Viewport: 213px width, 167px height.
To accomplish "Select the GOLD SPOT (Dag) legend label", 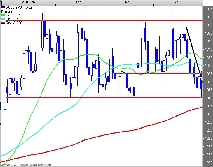I will coord(17,7).
